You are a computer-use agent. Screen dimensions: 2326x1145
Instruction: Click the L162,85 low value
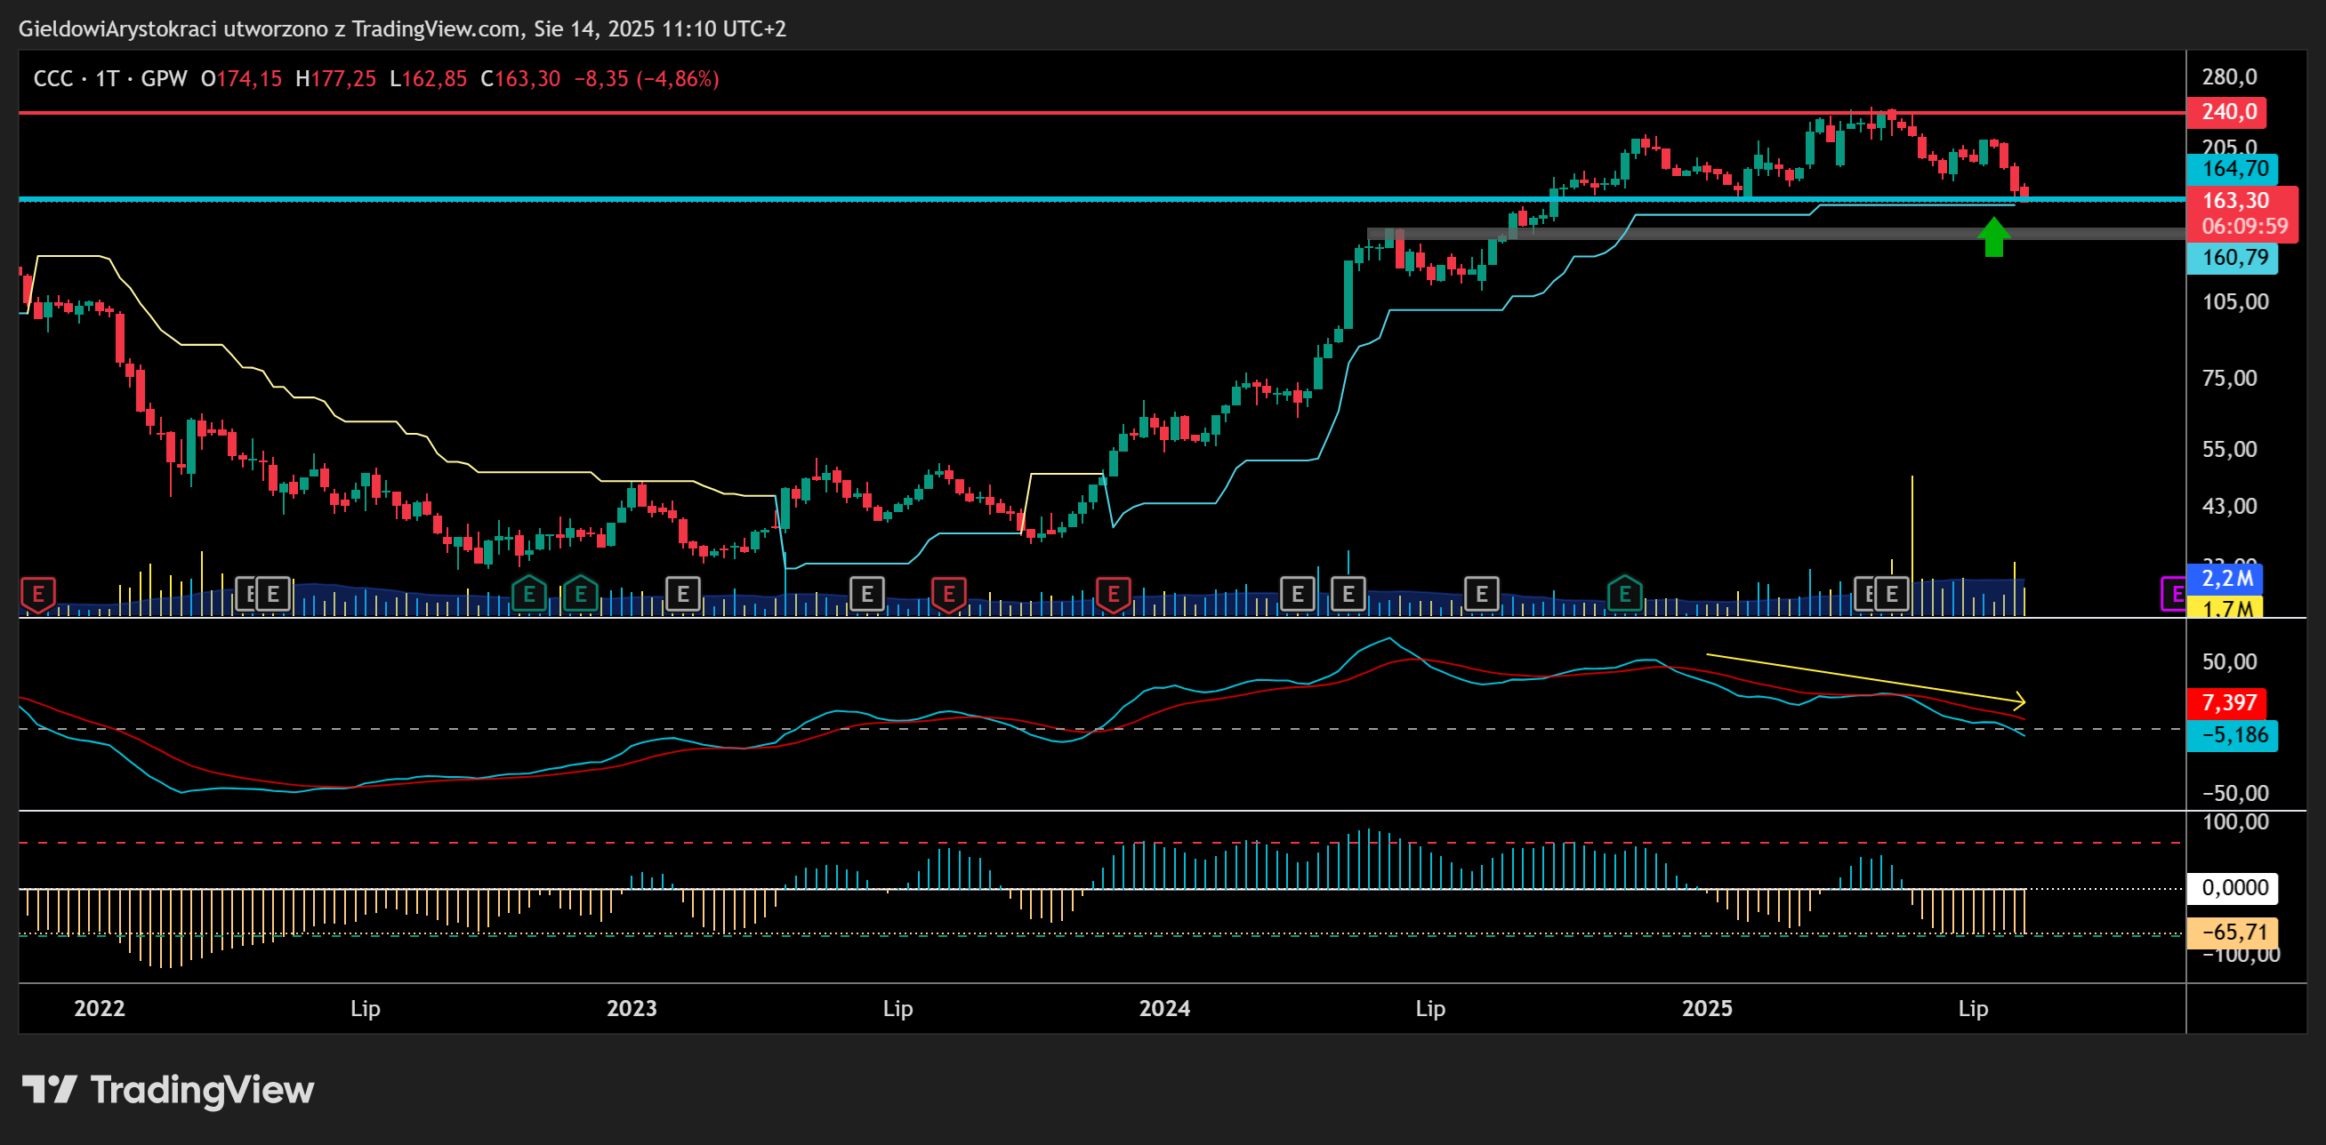pos(429,78)
